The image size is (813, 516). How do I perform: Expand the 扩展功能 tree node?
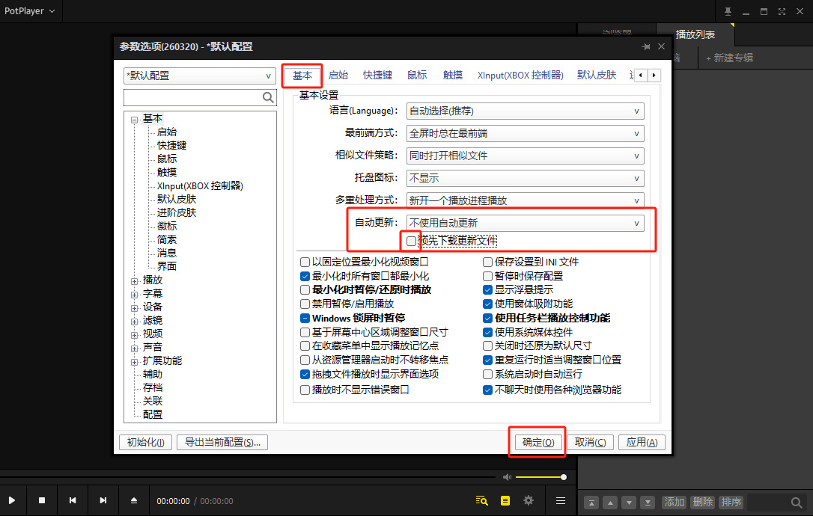[x=134, y=362]
